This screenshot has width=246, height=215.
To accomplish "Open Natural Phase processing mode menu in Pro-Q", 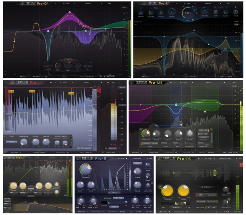I will click(37, 77).
